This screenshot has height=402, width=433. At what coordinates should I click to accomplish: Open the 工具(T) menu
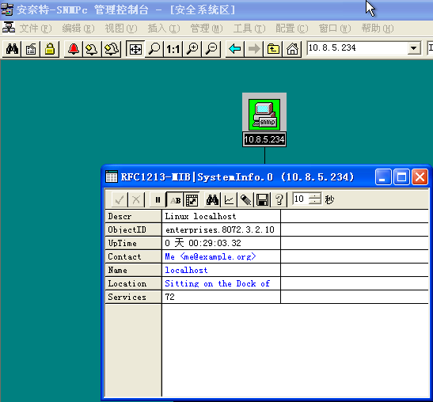coord(249,28)
